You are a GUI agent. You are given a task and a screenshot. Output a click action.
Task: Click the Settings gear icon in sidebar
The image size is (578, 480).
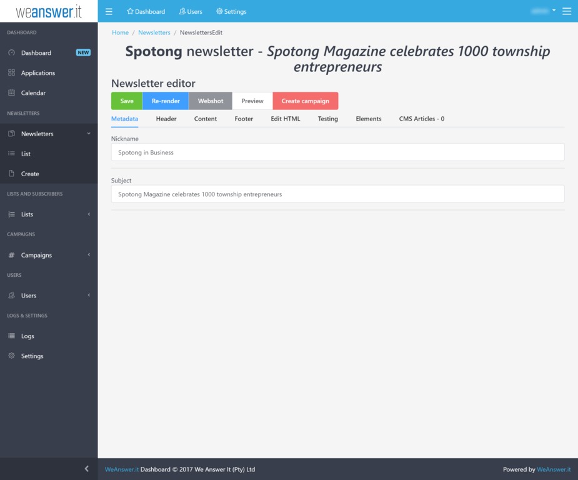(x=11, y=356)
